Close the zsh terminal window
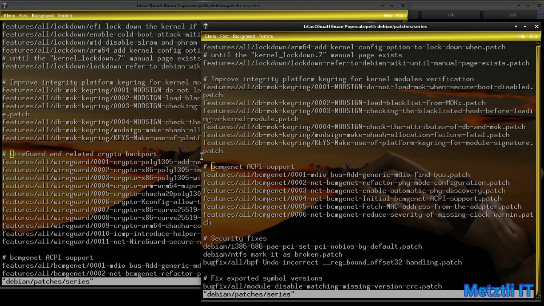 pyautogui.click(x=539, y=6)
